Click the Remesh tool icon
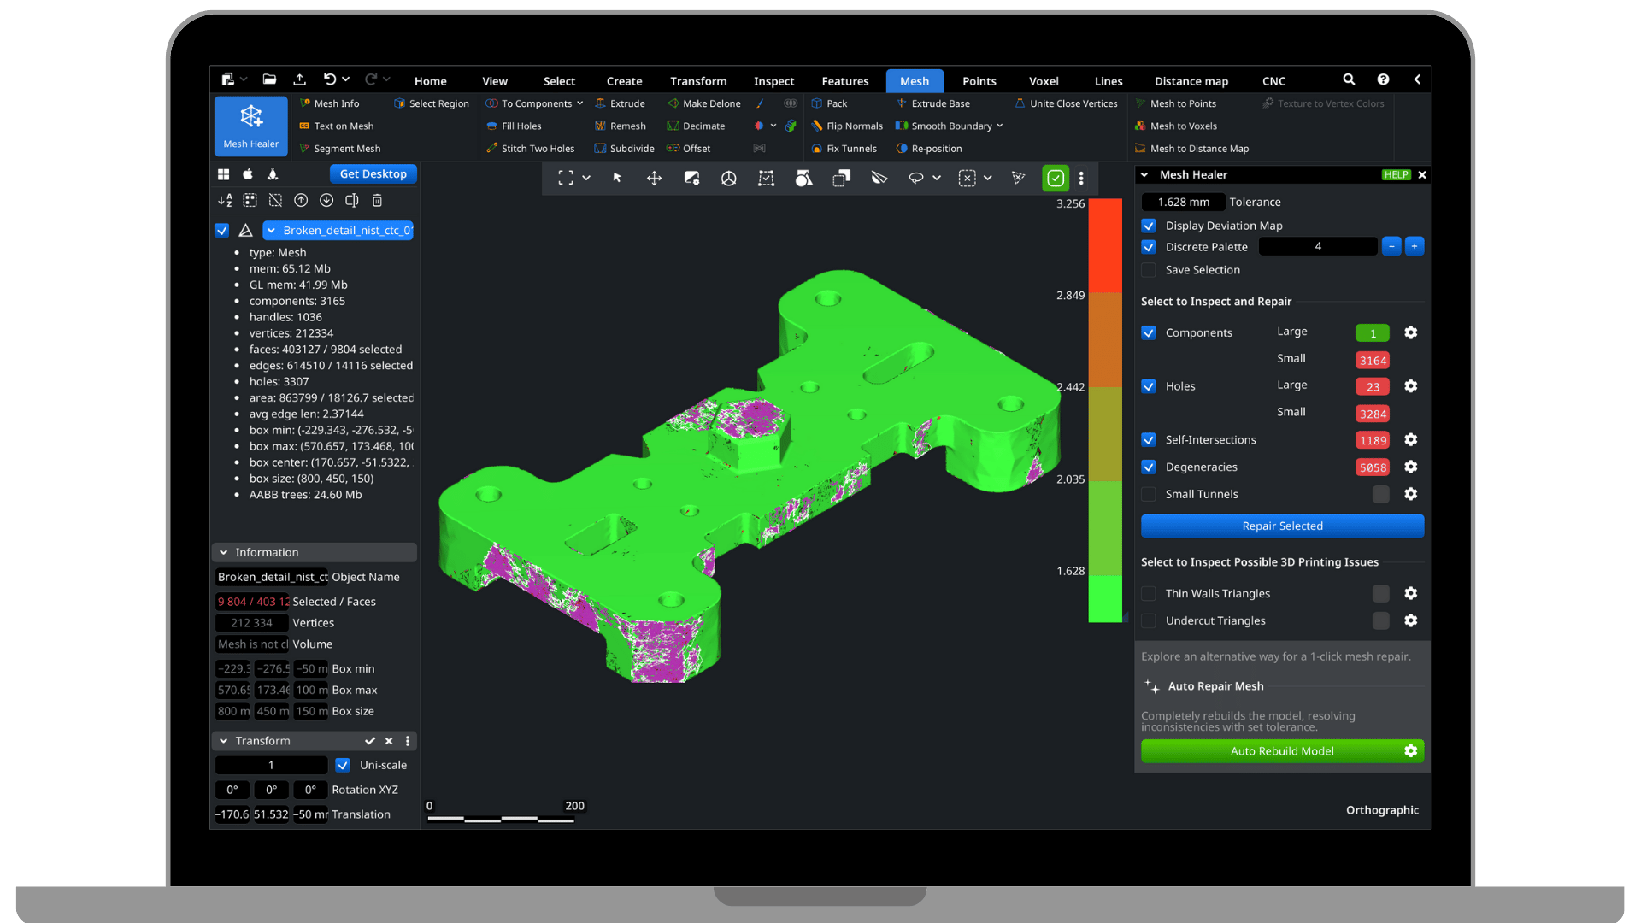The width and height of the screenshot is (1641, 923). (601, 126)
